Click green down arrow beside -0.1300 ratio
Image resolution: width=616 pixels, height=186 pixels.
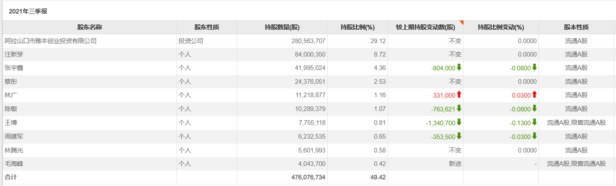click(x=534, y=122)
